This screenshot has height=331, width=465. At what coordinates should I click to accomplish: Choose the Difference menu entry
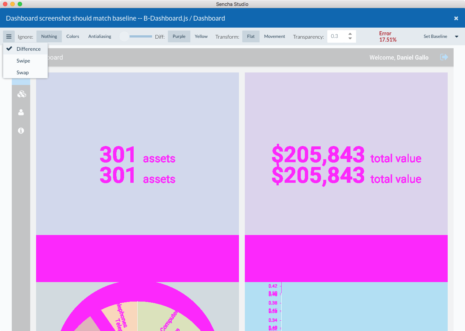click(x=28, y=49)
